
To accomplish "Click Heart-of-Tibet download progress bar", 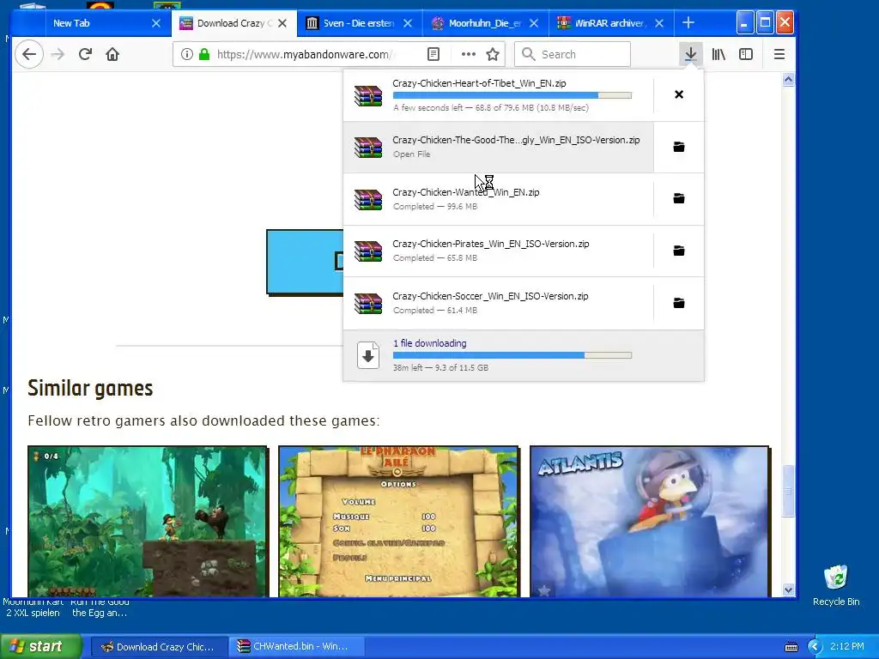I will [512, 95].
